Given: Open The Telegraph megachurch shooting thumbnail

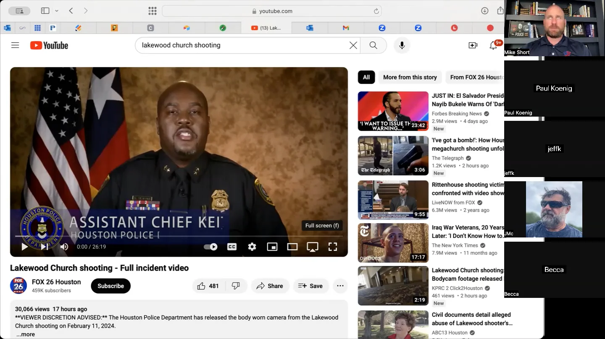Looking at the screenshot, I should click(393, 156).
